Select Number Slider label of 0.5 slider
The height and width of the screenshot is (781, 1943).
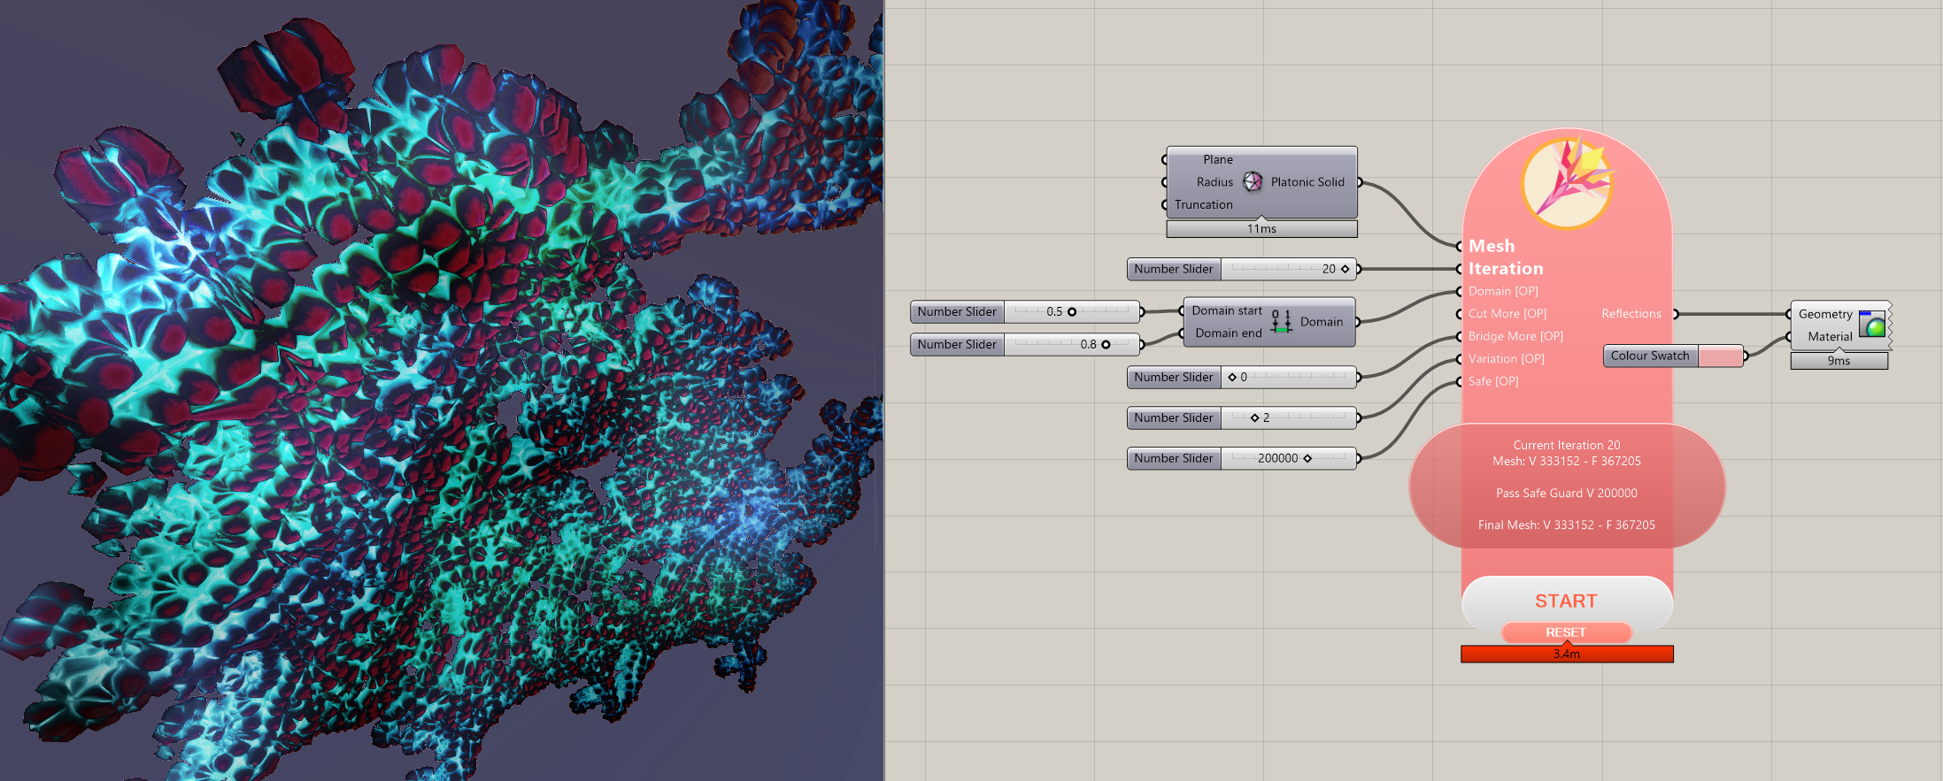click(957, 312)
